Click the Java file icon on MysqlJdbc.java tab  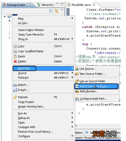coord(69,5)
